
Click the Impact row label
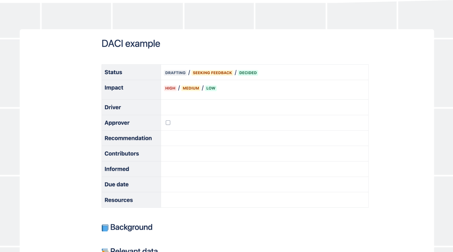pyautogui.click(x=114, y=88)
